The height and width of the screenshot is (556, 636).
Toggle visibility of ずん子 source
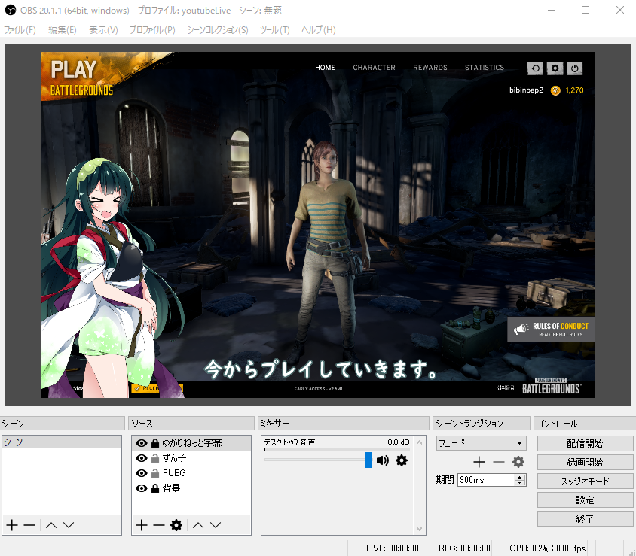tap(142, 458)
